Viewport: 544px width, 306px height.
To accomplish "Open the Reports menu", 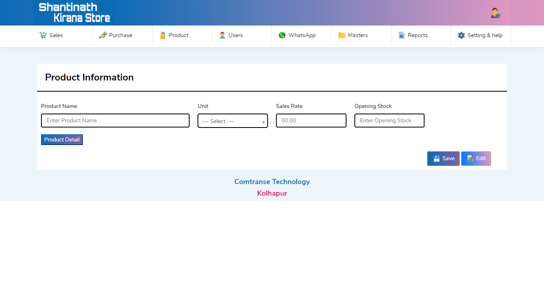I will click(x=421, y=35).
